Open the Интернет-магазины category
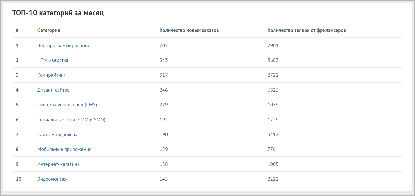Screen dimensions: 415x196 (59, 164)
